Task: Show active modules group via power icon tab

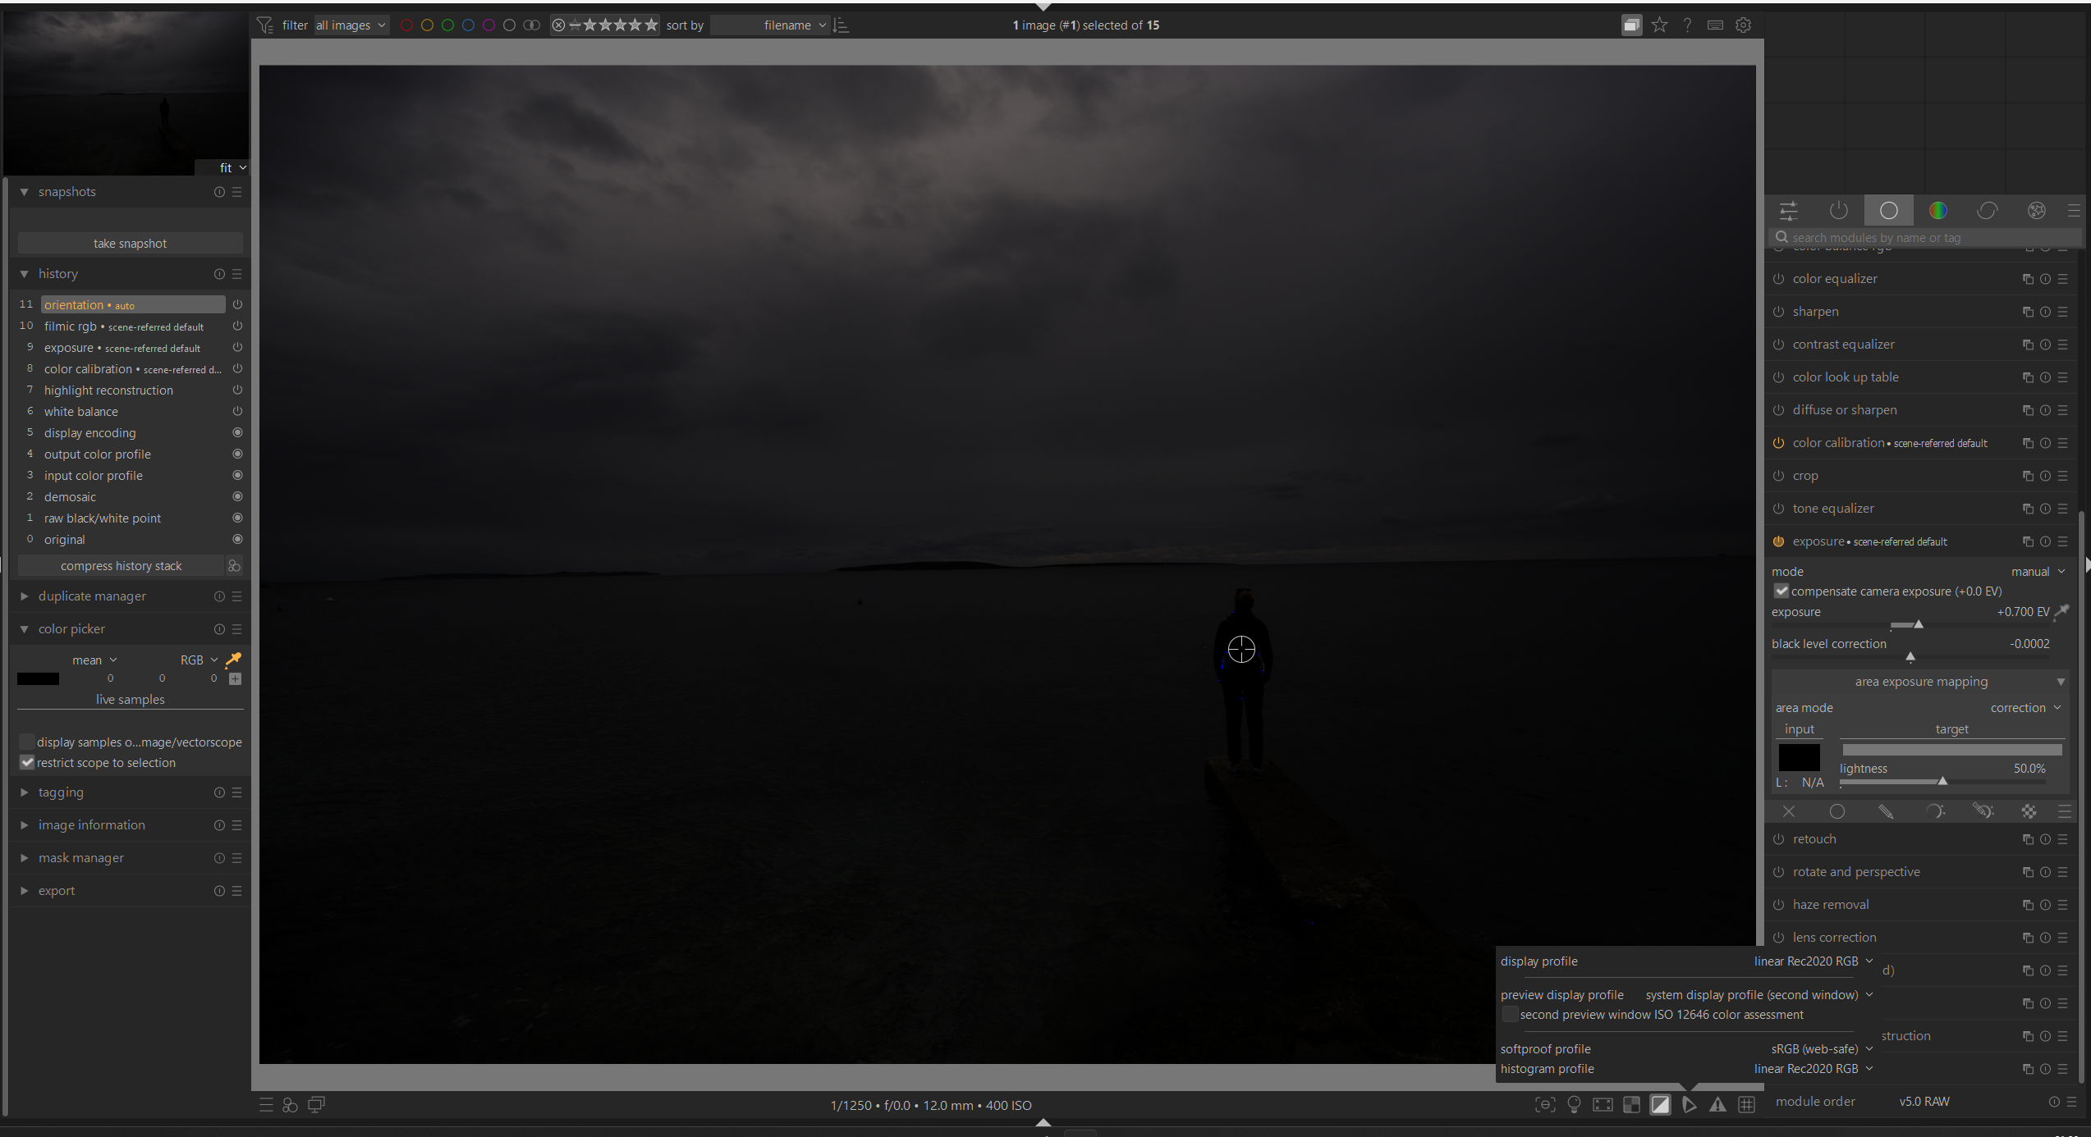Action: tap(1839, 211)
